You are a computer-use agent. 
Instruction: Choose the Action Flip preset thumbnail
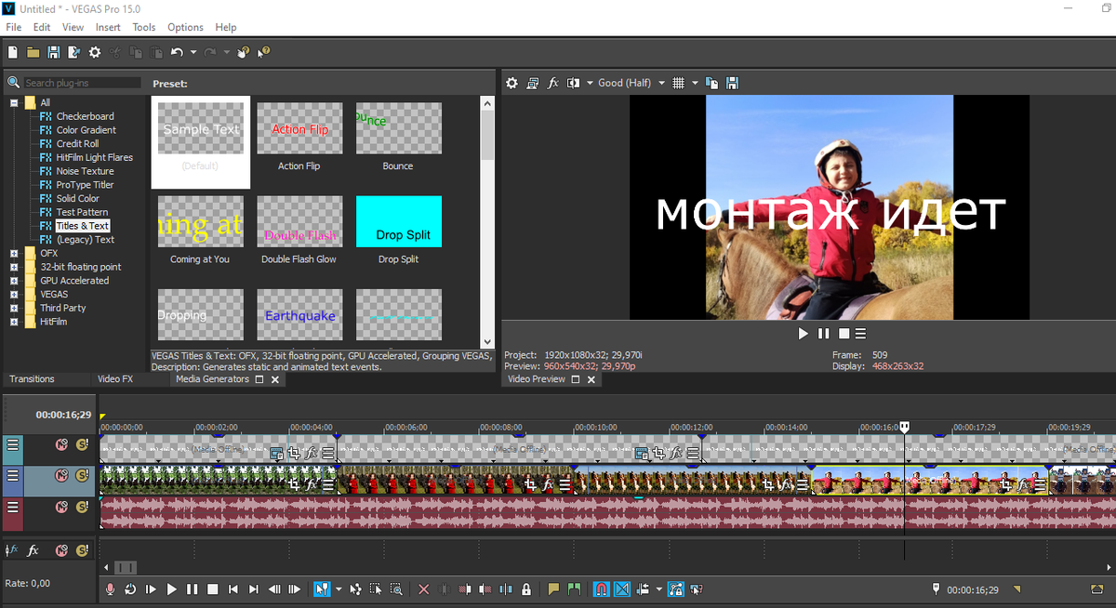coord(299,128)
